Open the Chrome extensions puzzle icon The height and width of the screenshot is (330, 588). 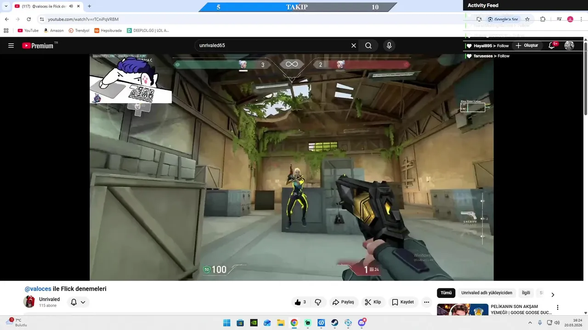543,19
